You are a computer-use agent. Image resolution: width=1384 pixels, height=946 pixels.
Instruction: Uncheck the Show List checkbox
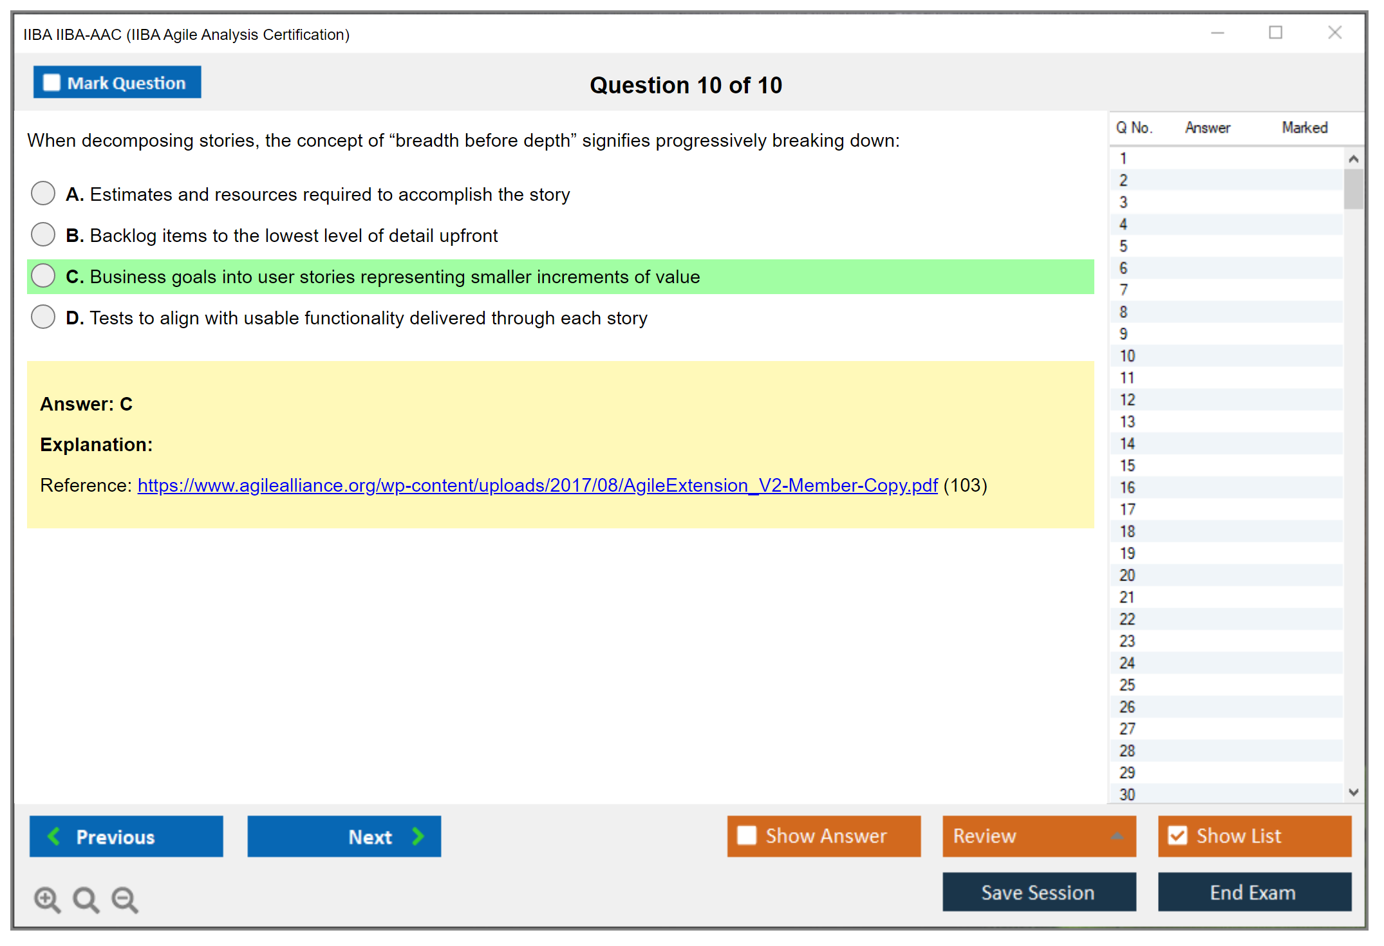(x=1177, y=835)
